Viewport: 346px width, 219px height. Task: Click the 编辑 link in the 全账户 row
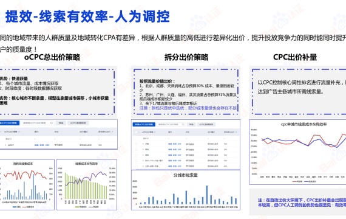36,145
